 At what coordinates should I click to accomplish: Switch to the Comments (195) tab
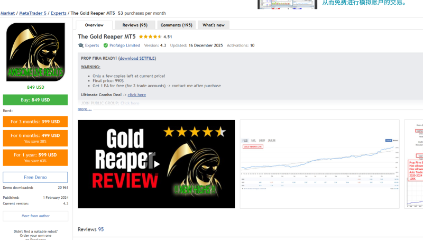[177, 25]
